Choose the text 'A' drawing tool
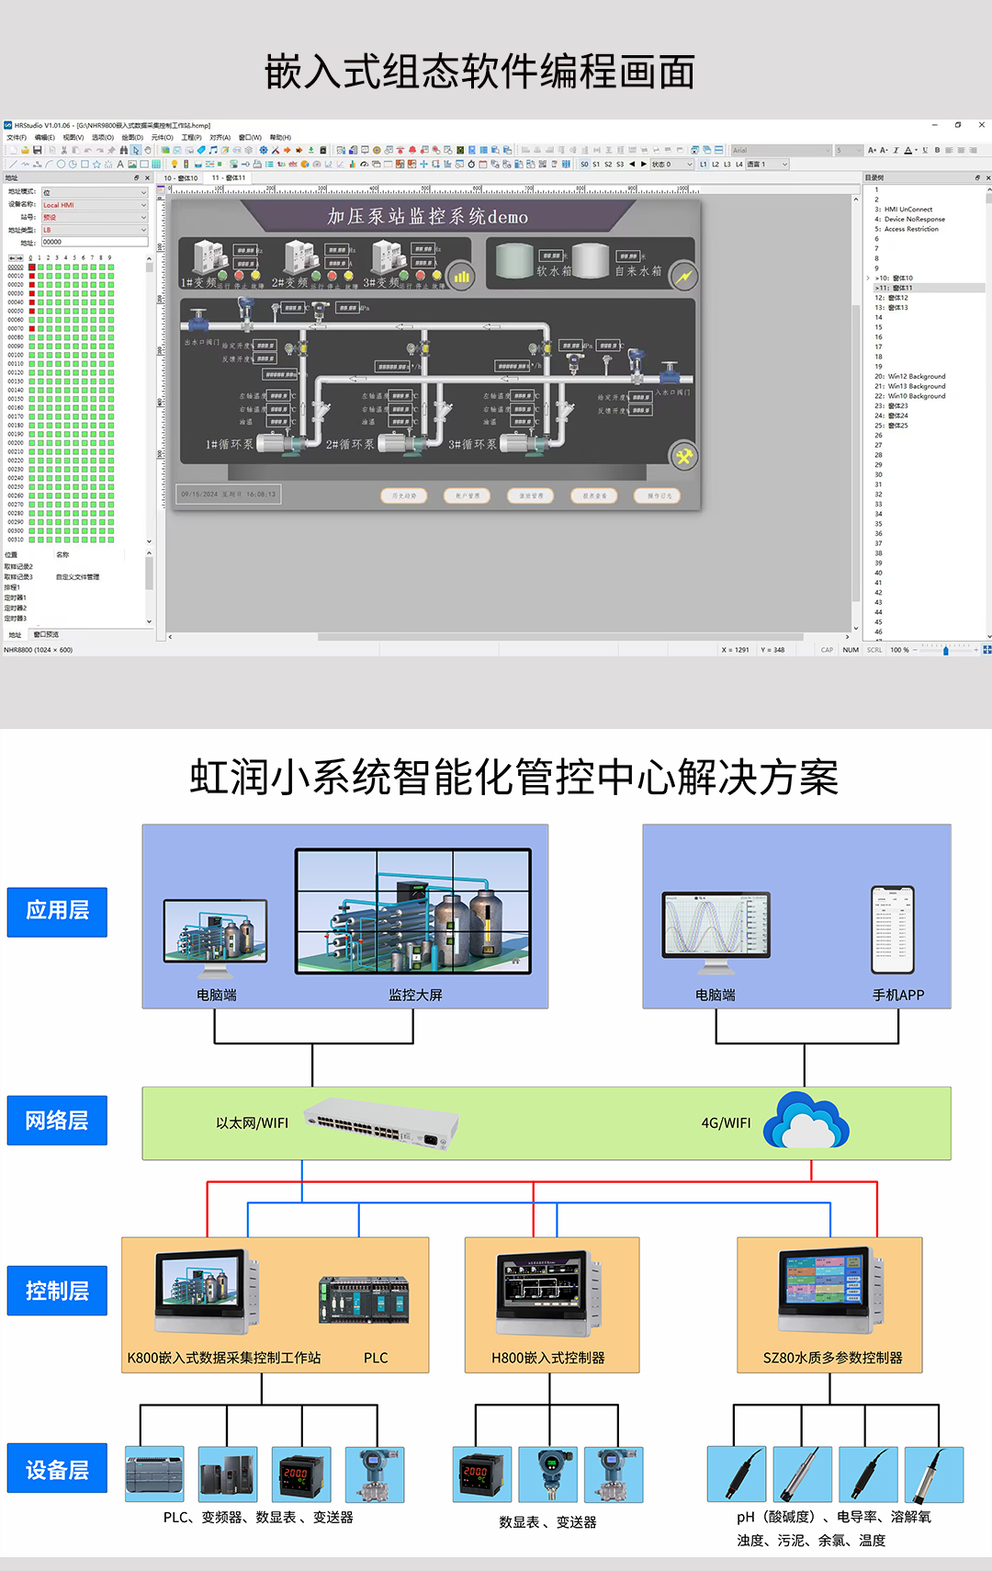Screen dimensions: 992x1571 [x=120, y=165]
